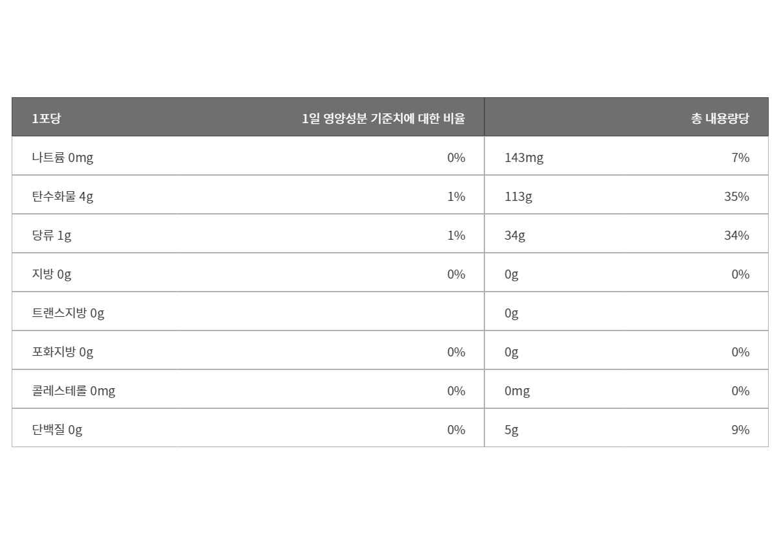Select the 0mg total cholesterol value

point(517,391)
